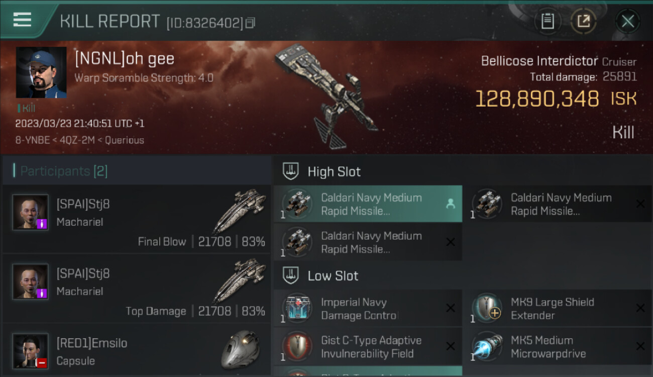Viewport: 653px width, 377px height.
Task: Select the highlighted Caldari Navy launcher
Action: (x=368, y=204)
